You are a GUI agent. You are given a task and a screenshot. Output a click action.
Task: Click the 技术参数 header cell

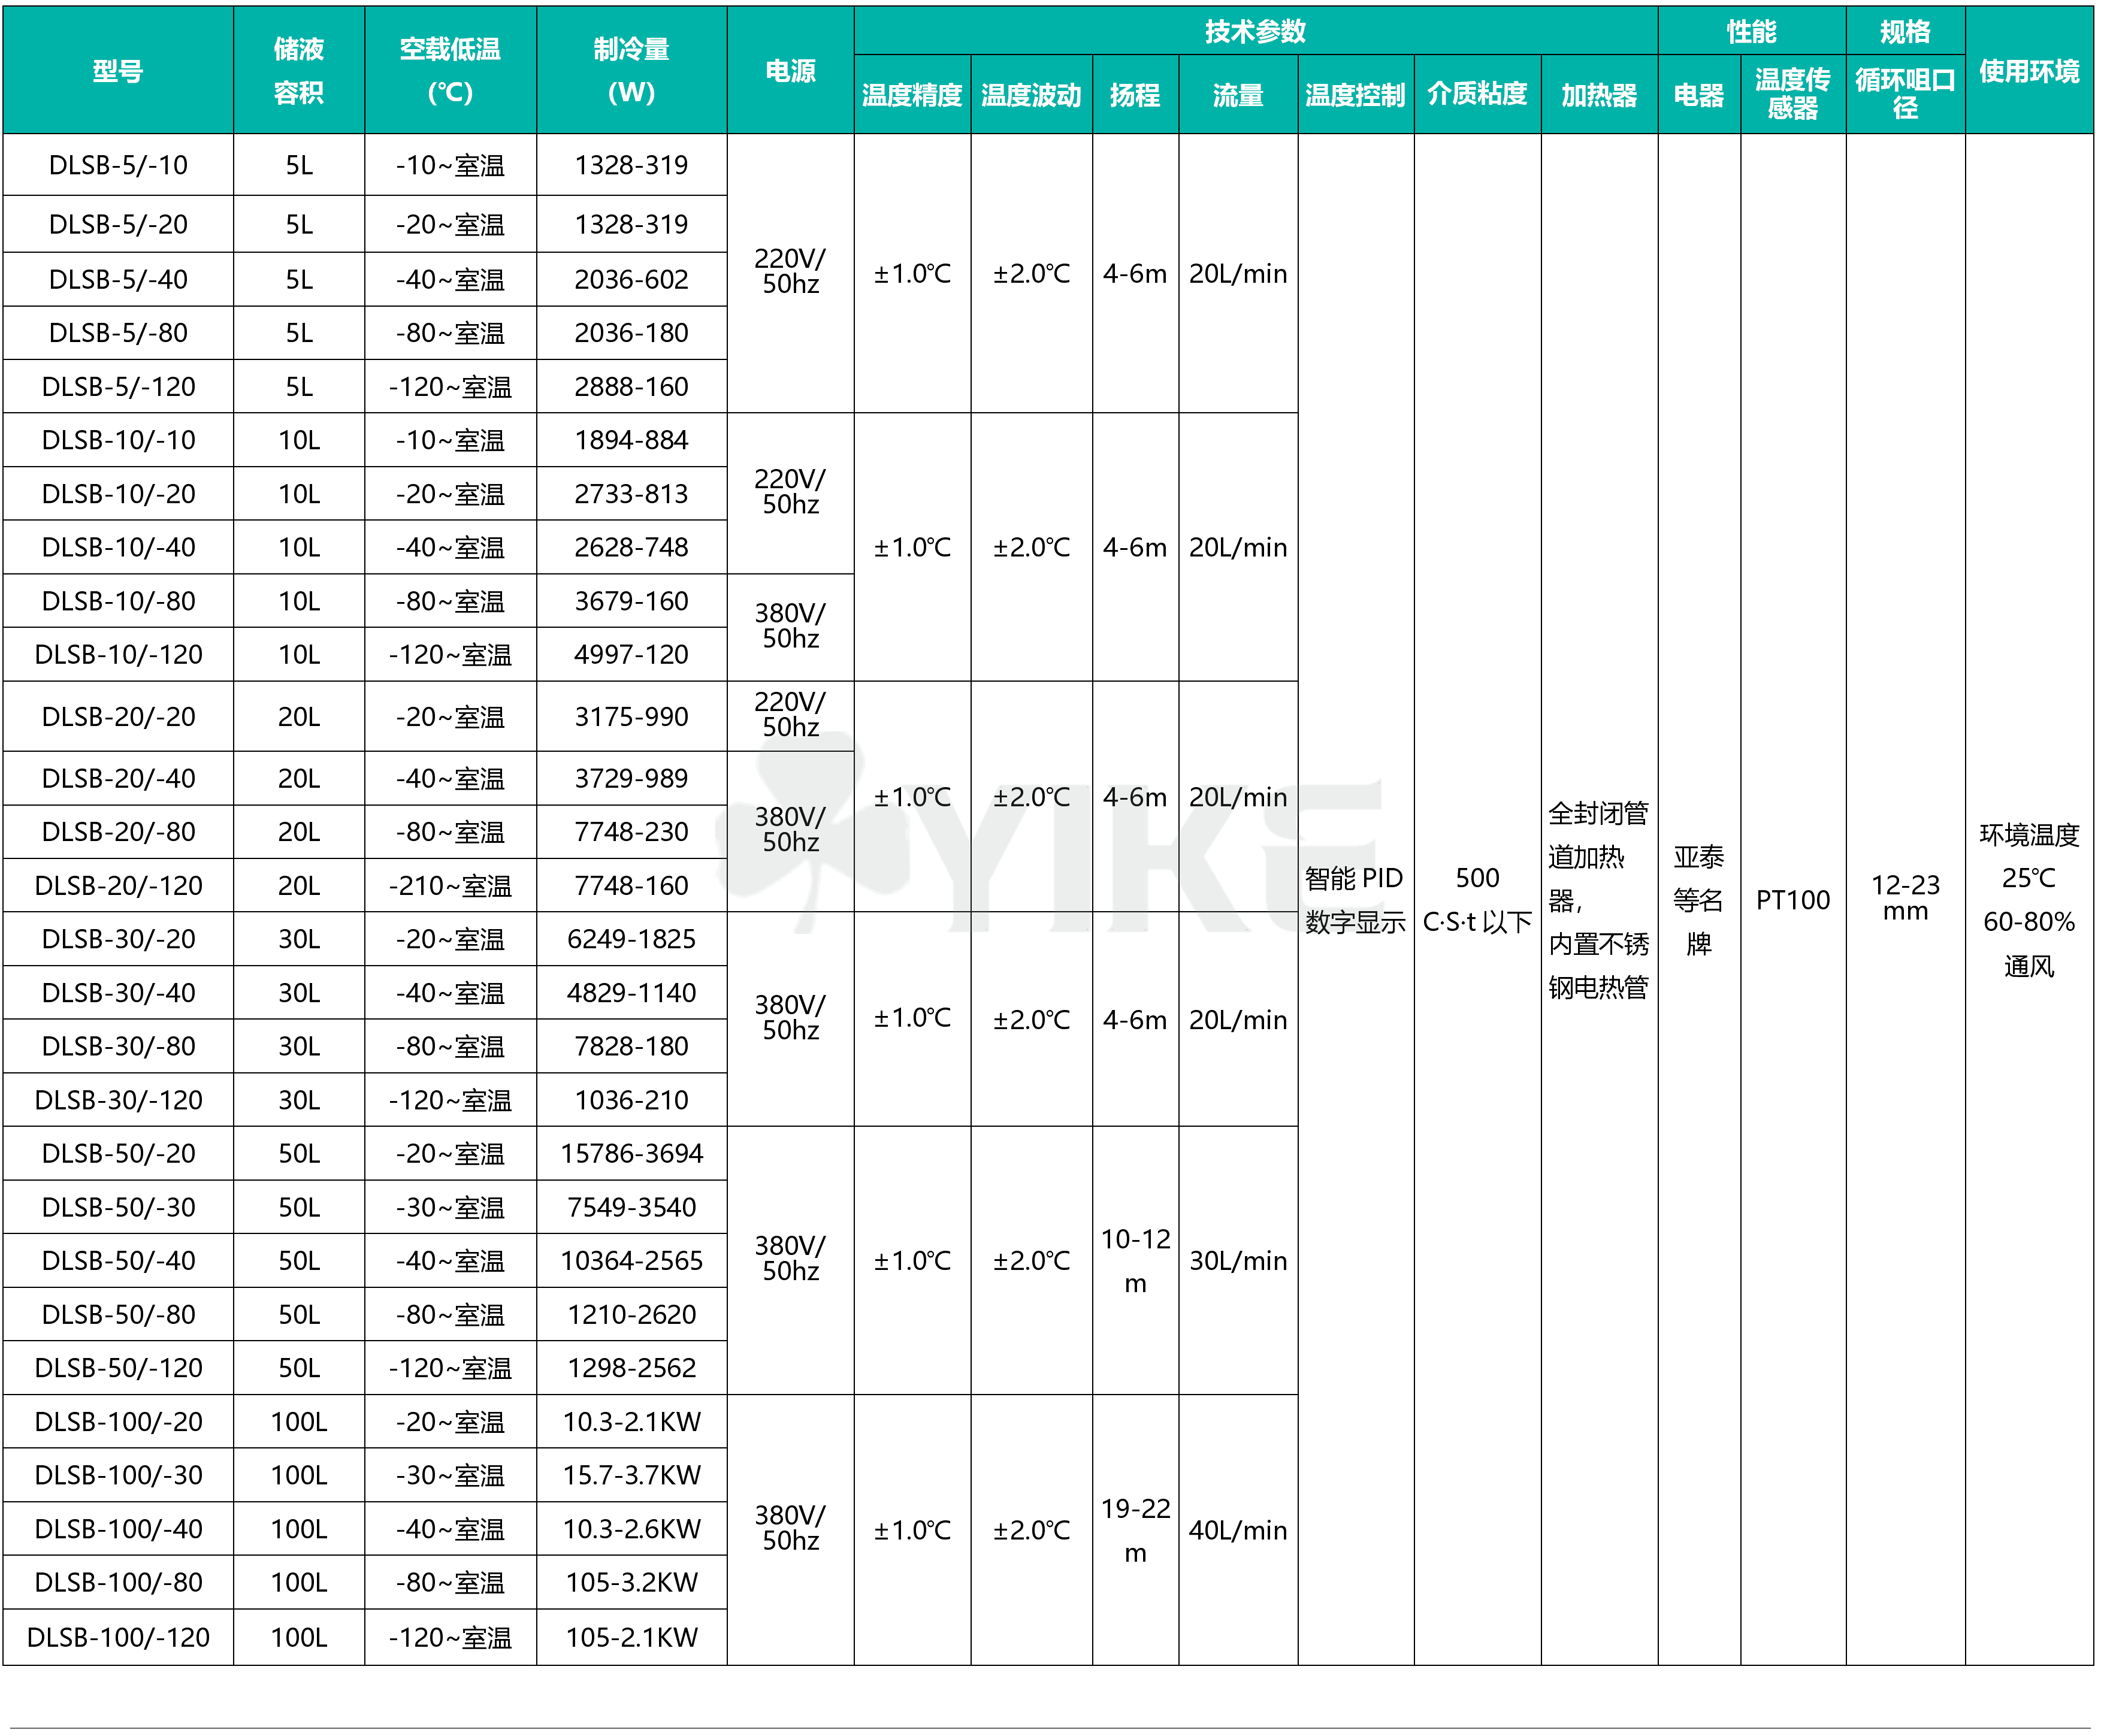coord(1255,31)
